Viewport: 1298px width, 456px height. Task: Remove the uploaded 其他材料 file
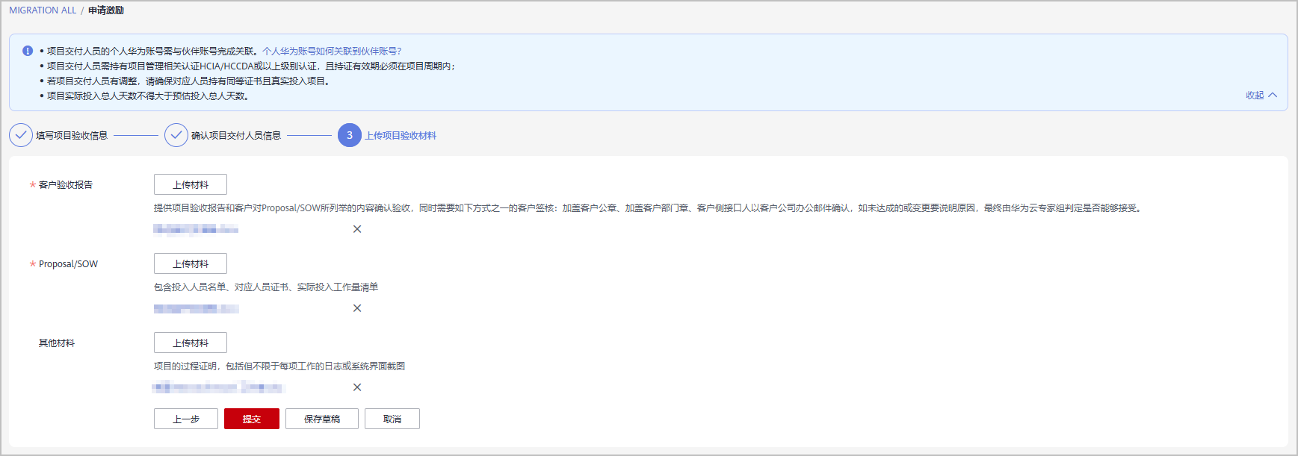coord(357,387)
